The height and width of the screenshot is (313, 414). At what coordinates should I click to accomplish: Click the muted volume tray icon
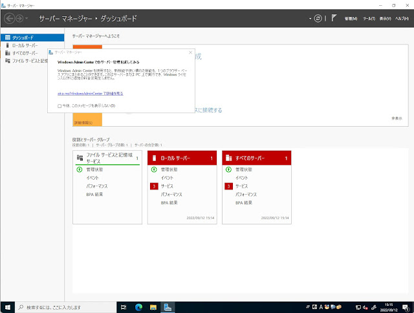(x=365, y=307)
